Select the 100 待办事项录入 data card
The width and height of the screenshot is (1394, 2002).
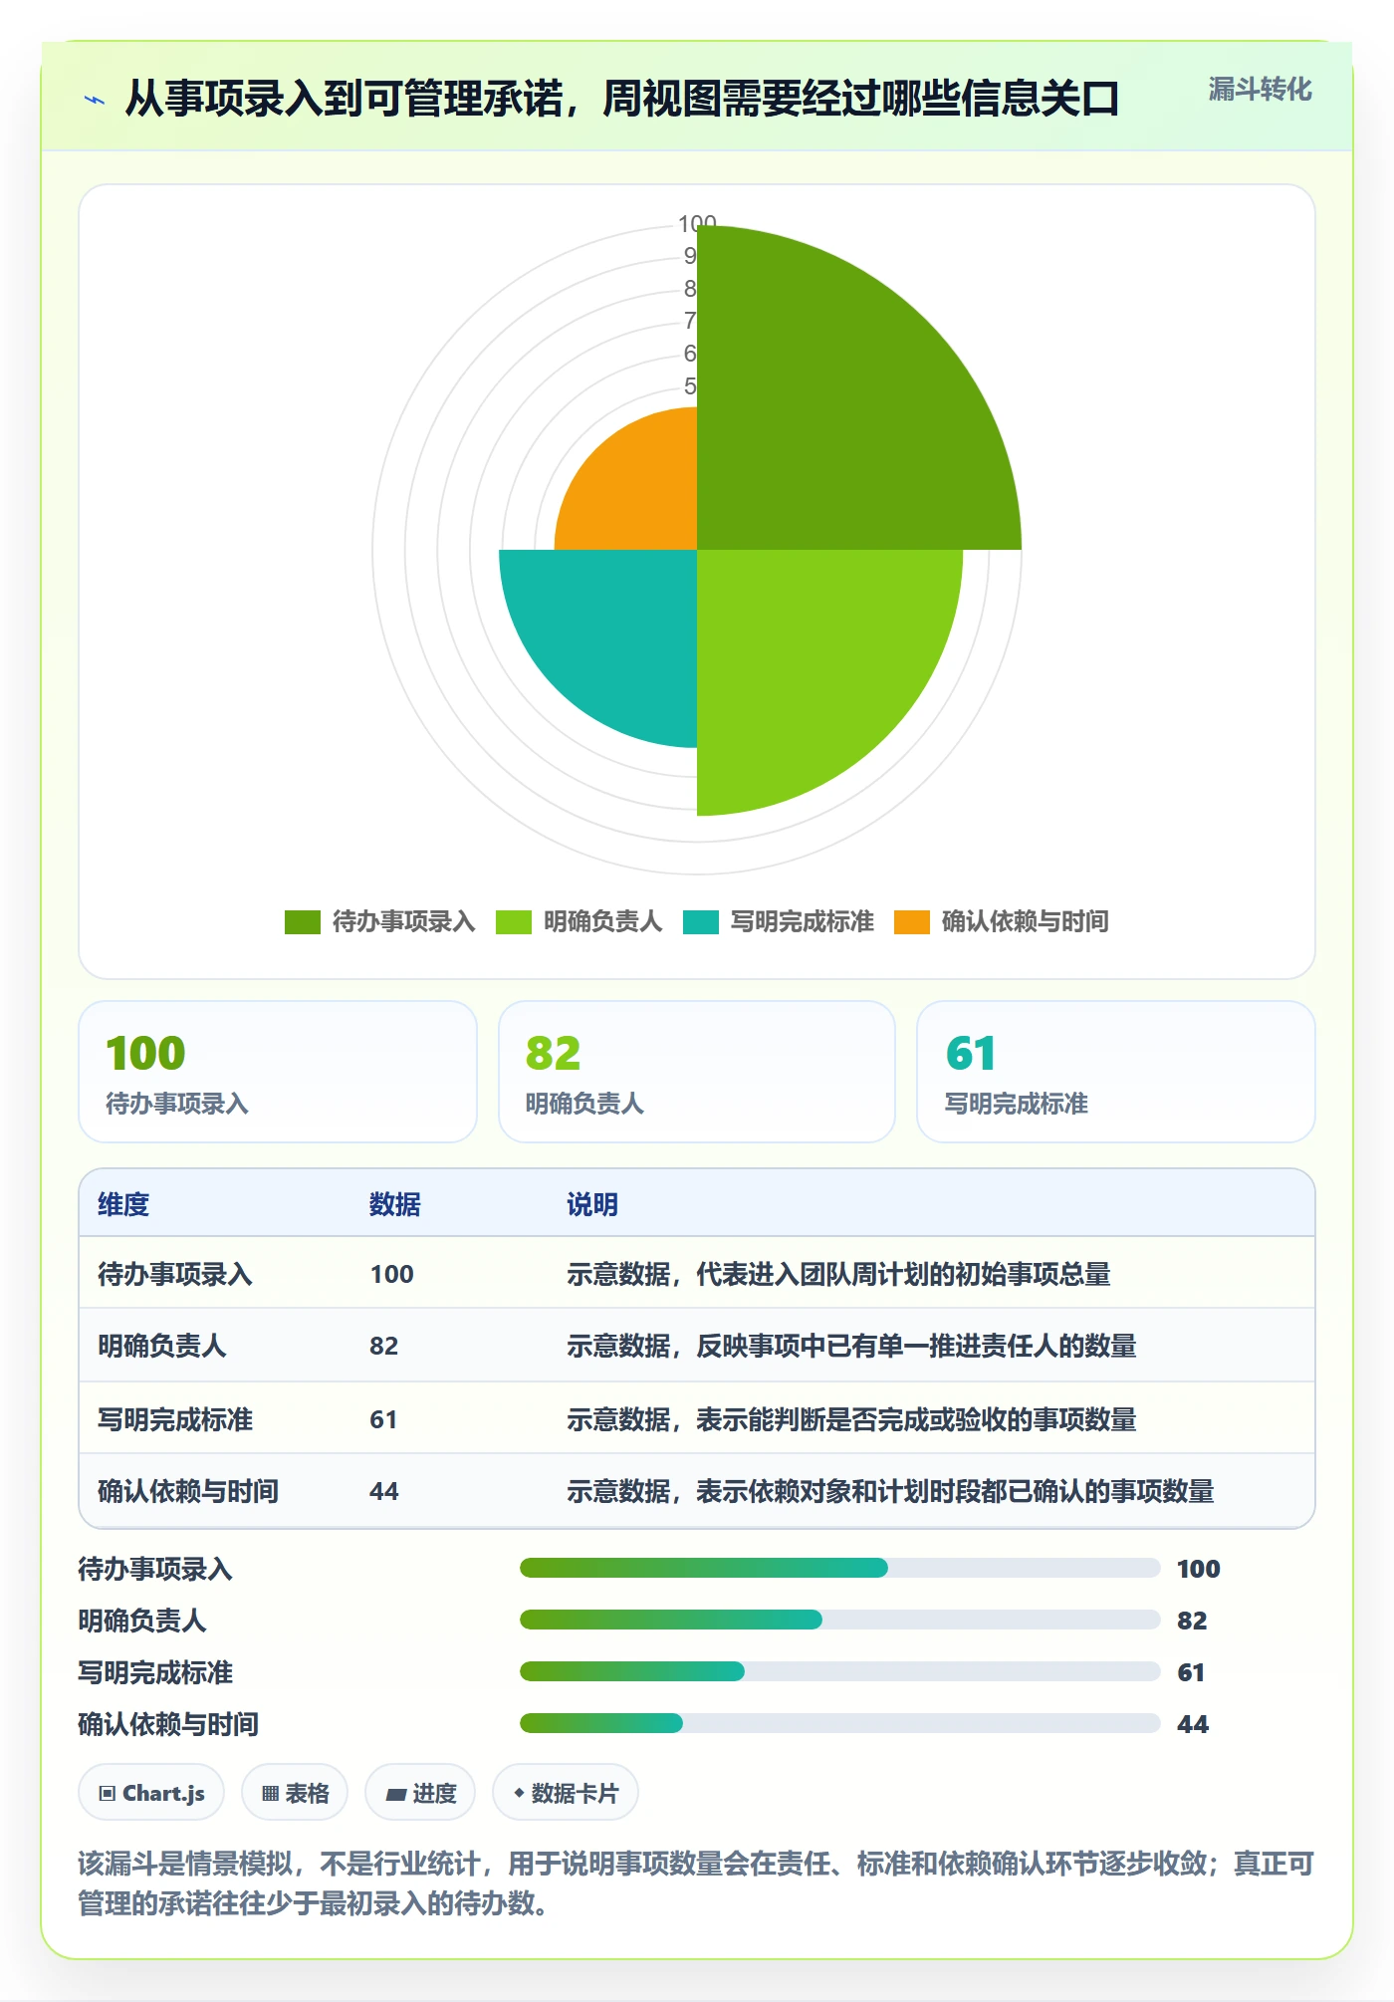tap(278, 1072)
